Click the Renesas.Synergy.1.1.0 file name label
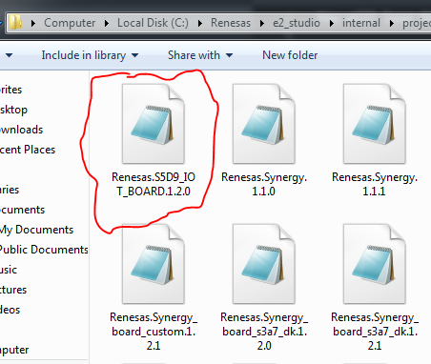 (x=264, y=184)
